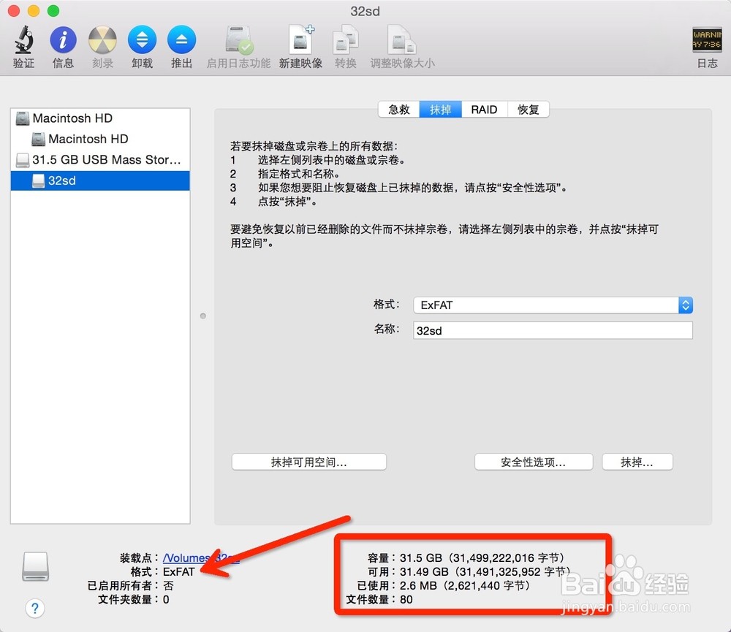This screenshot has width=731, height=632.
Task: Switch to the 急救 (First Aid) tab
Action: click(x=398, y=110)
